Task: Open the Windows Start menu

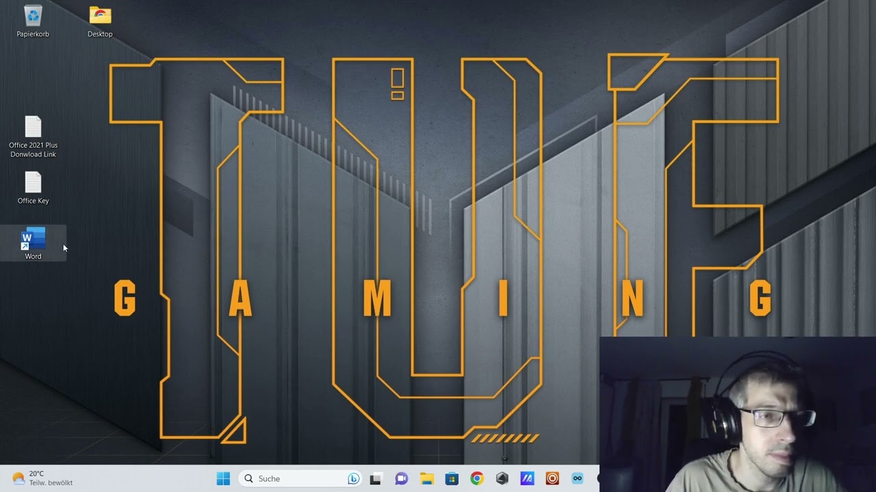Action: [x=223, y=478]
